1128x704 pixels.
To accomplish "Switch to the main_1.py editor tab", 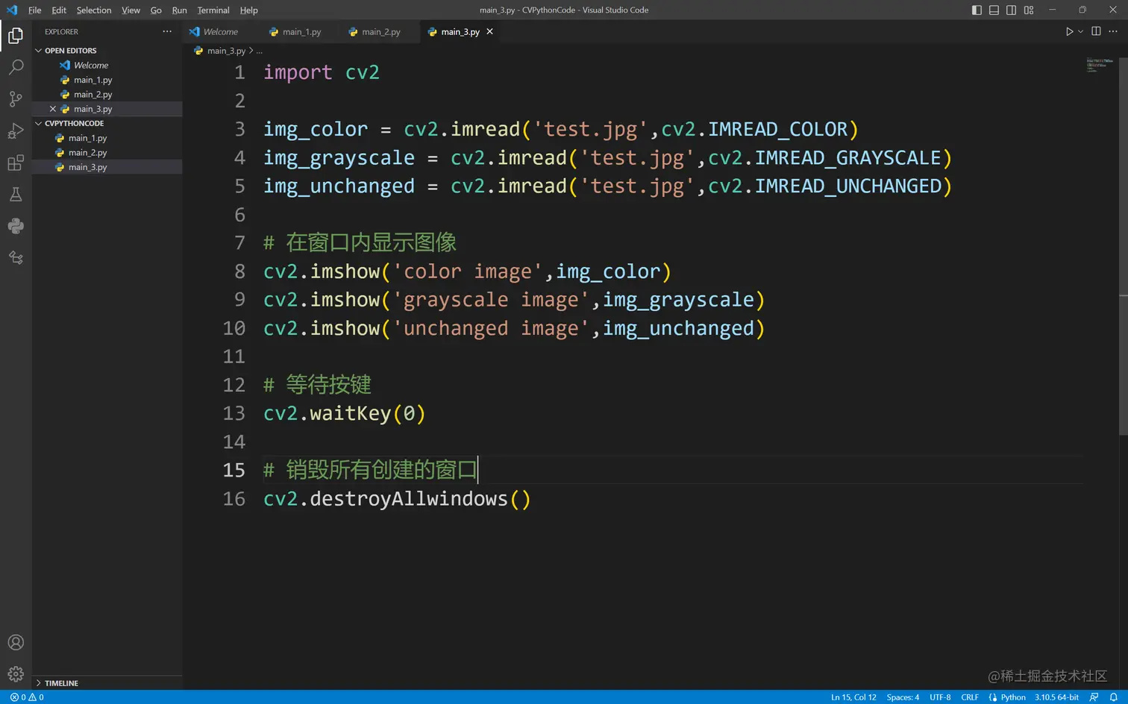I will point(299,31).
